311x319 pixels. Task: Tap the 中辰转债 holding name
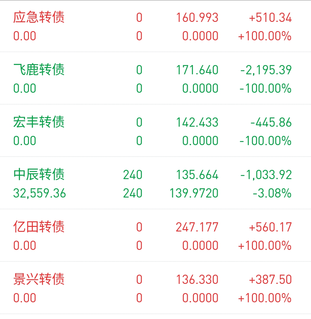coord(39,174)
